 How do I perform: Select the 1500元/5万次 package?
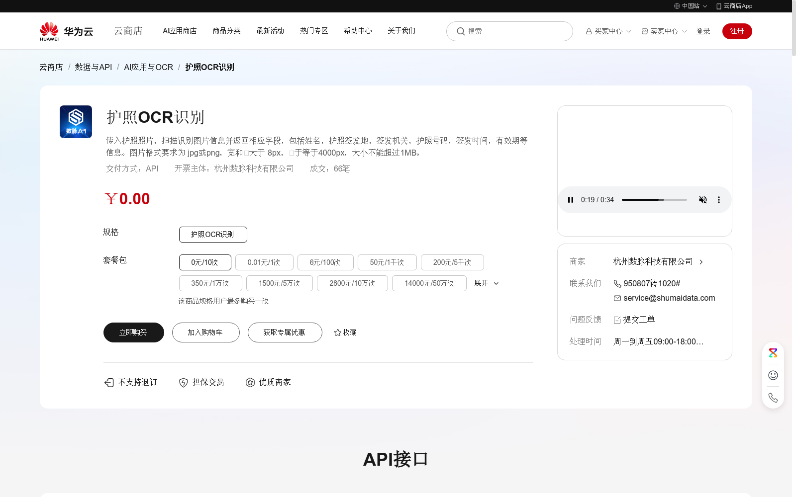280,283
